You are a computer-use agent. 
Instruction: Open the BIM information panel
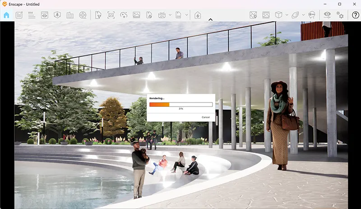pyautogui.click(x=32, y=15)
